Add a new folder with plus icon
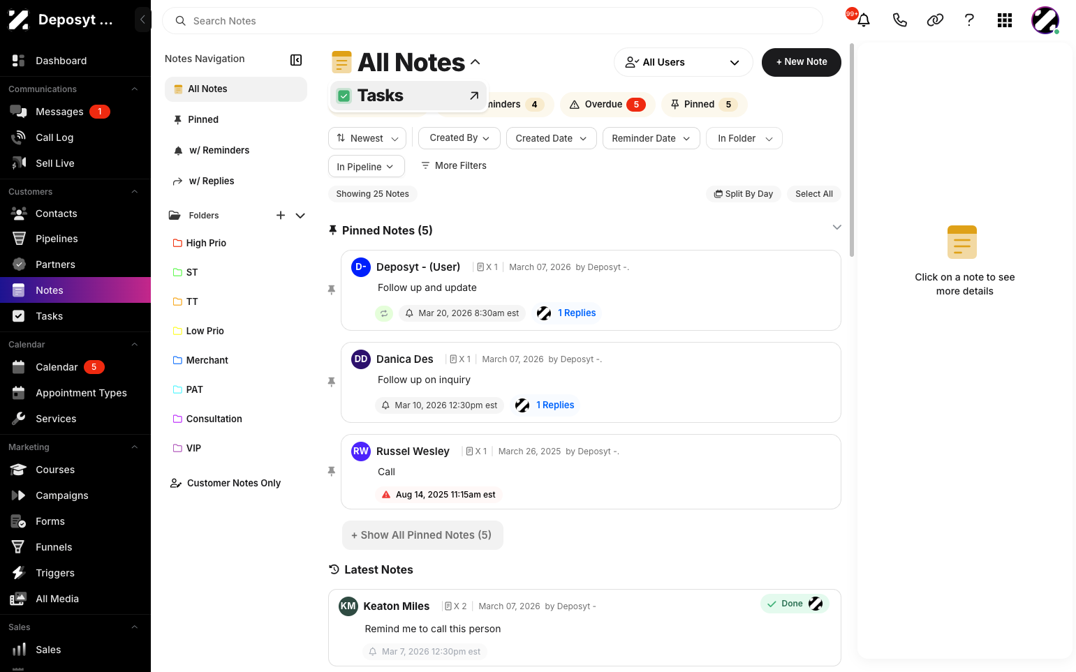Image resolution: width=1076 pixels, height=672 pixels. point(281,216)
